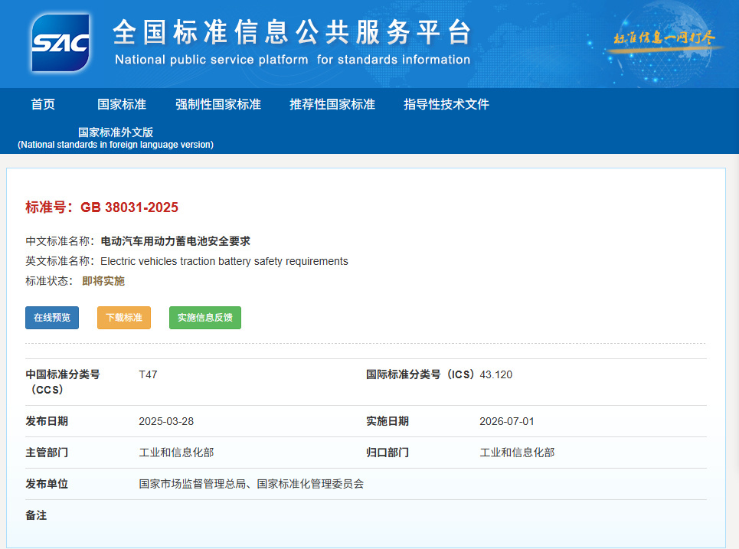Click the implementation date 2026-07-01
Image resolution: width=739 pixels, height=549 pixels.
point(507,421)
